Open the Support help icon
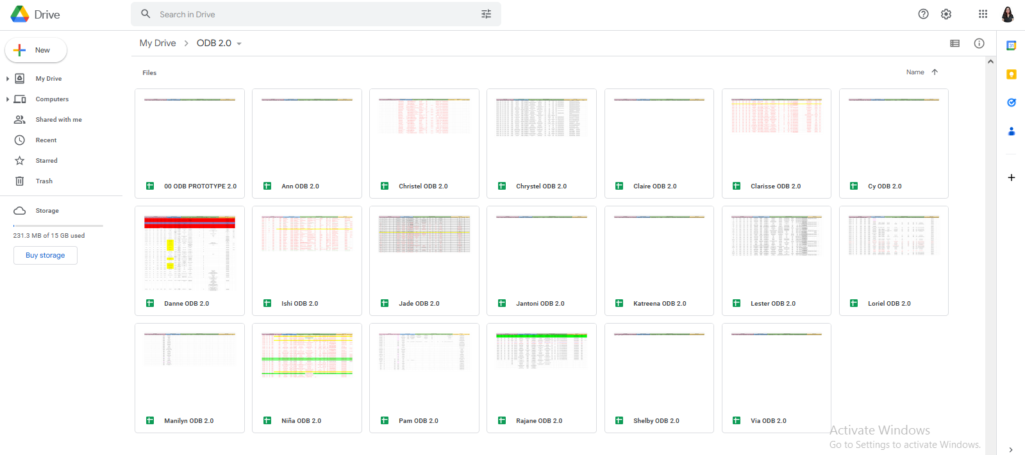 923,14
